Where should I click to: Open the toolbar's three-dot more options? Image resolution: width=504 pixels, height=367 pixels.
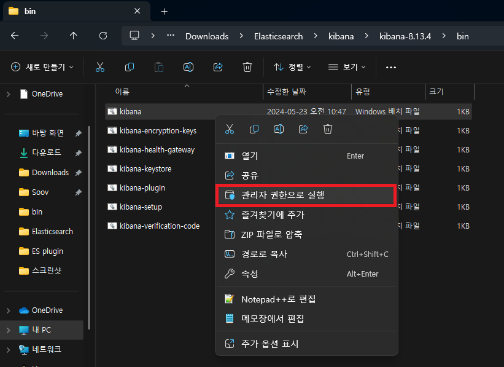pyautogui.click(x=391, y=67)
